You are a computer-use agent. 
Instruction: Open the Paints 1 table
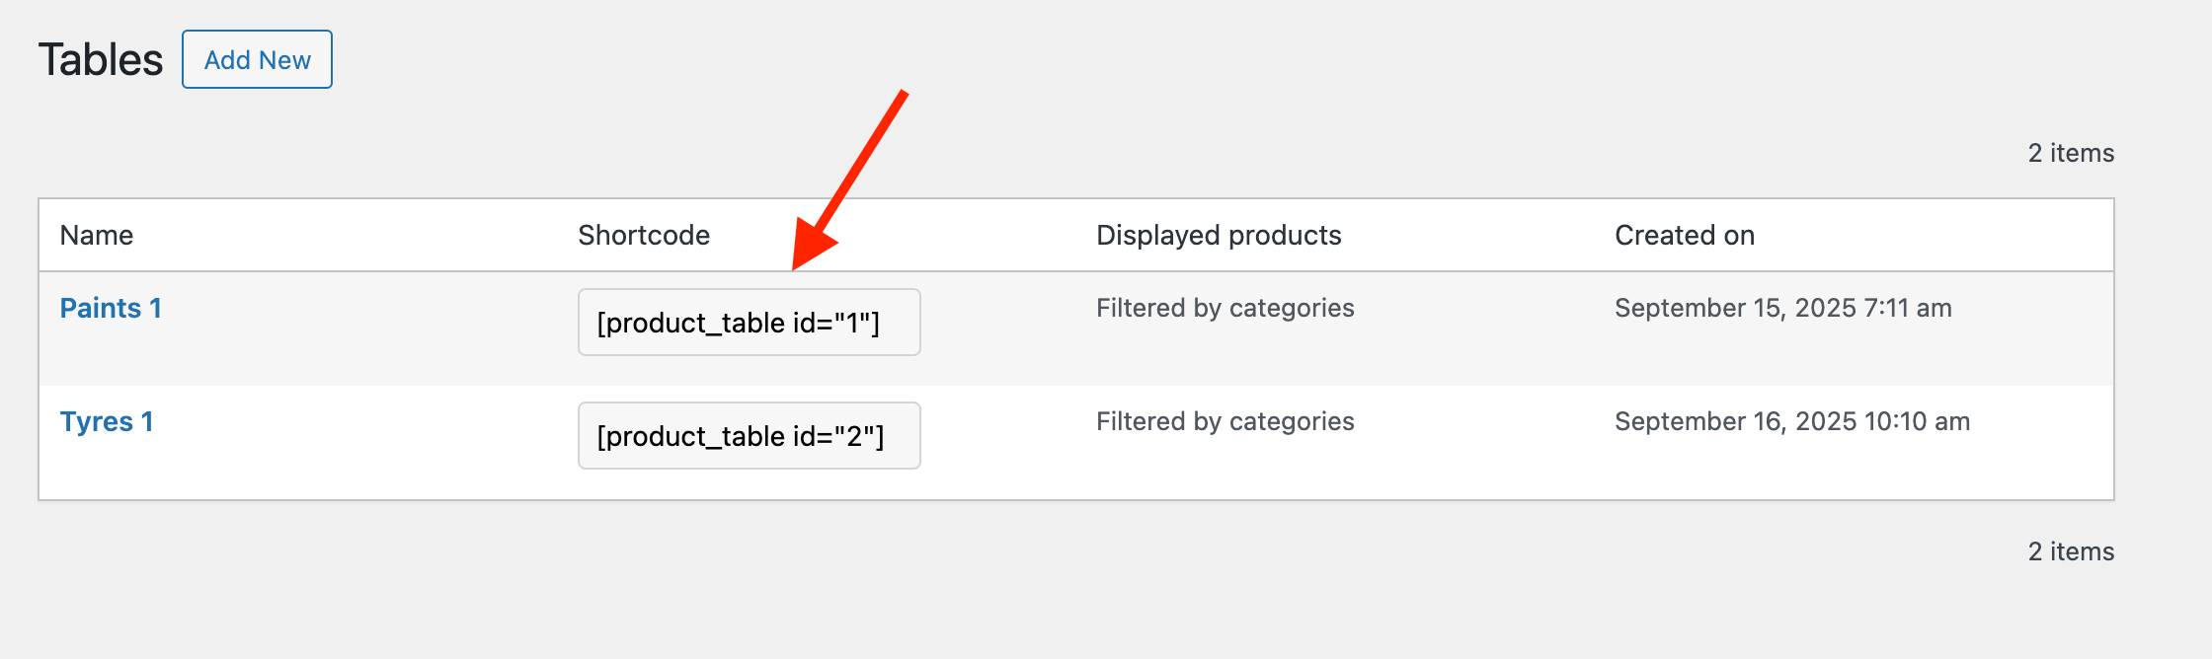[x=111, y=309]
